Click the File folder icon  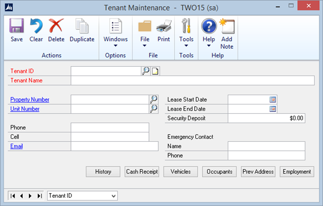pos(145,26)
